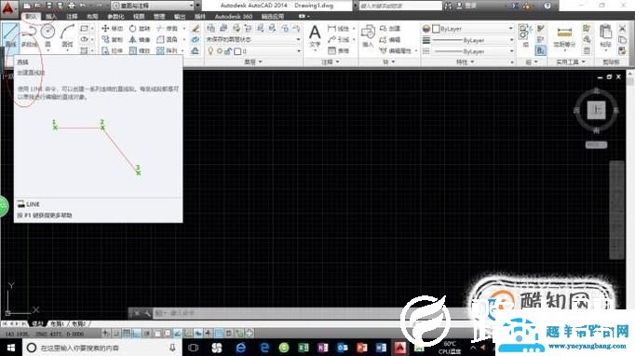
Task: Click the Erase tool in Modify panel
Action: coord(196,28)
